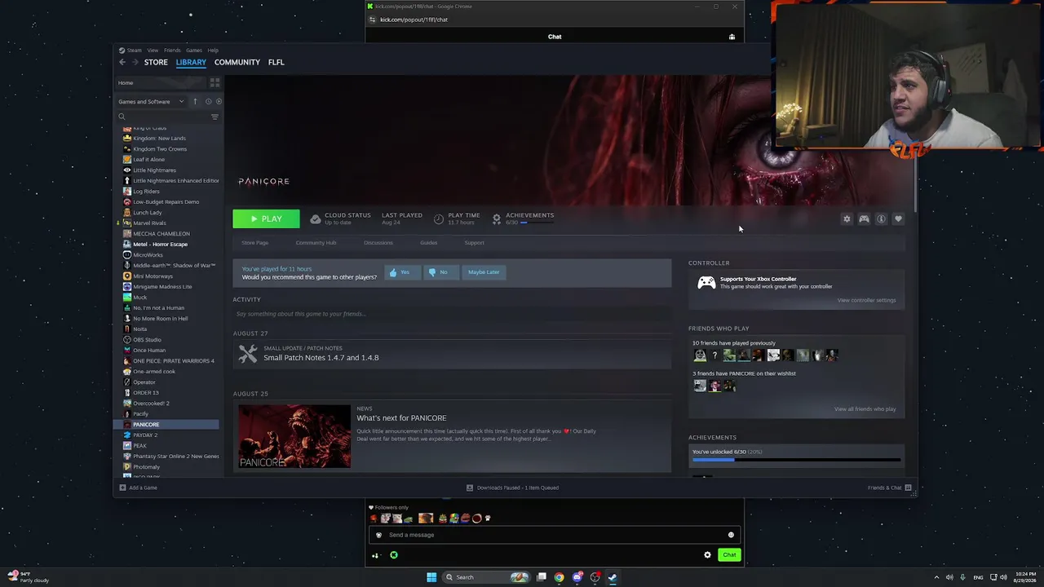The height and width of the screenshot is (587, 1044).
Task: Open the Discussions link
Action: pos(378,243)
